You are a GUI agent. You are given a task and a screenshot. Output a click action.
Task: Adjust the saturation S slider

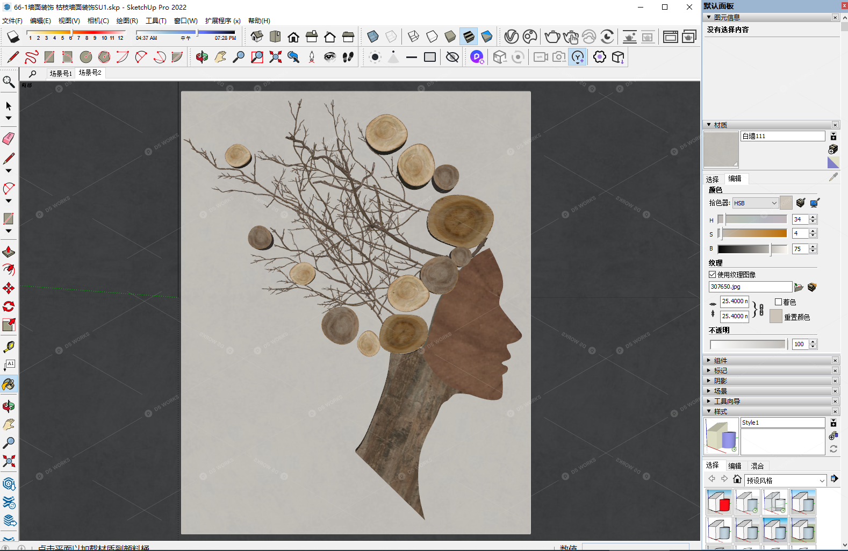(752, 233)
